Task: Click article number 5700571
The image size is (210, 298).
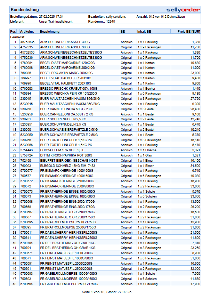Action: click(x=26, y=253)
